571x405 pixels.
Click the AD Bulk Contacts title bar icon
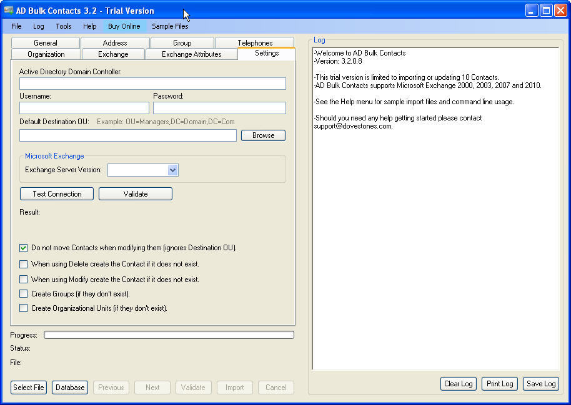click(9, 11)
